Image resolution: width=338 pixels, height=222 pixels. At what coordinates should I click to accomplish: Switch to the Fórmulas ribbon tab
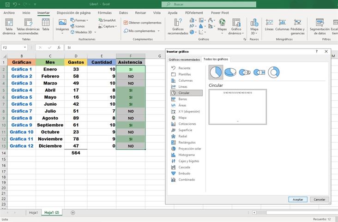click(105, 13)
